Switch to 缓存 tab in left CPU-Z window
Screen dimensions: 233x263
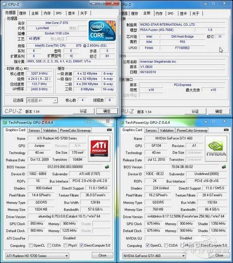(x=23, y=13)
